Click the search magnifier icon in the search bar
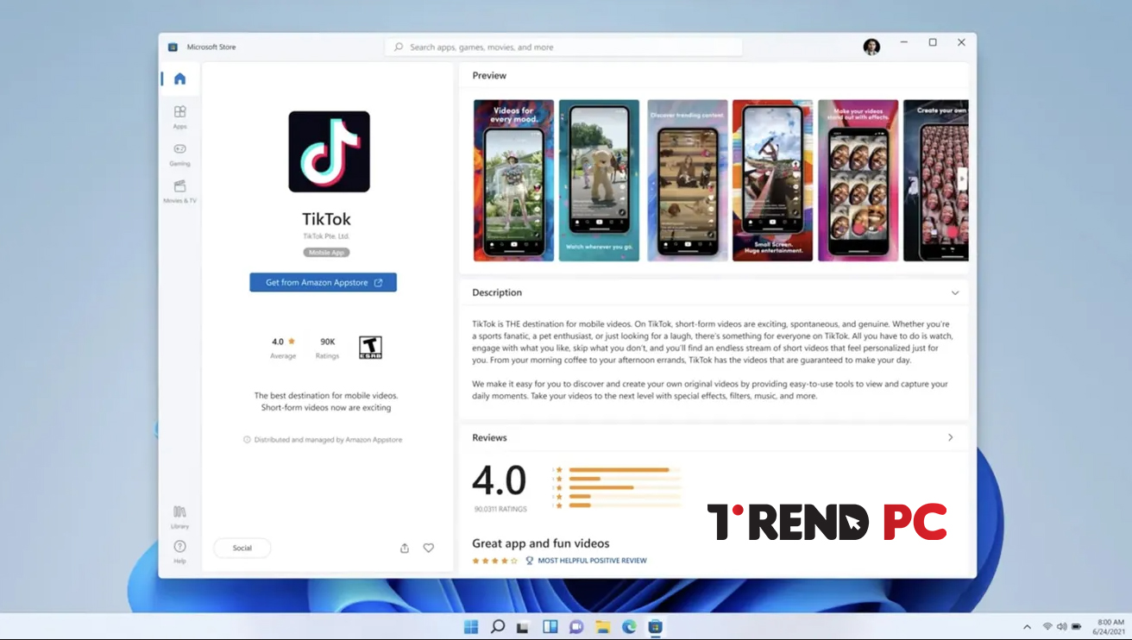The image size is (1132, 640). pyautogui.click(x=399, y=47)
